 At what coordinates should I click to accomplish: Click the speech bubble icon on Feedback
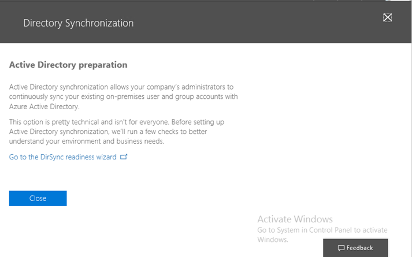pyautogui.click(x=341, y=248)
